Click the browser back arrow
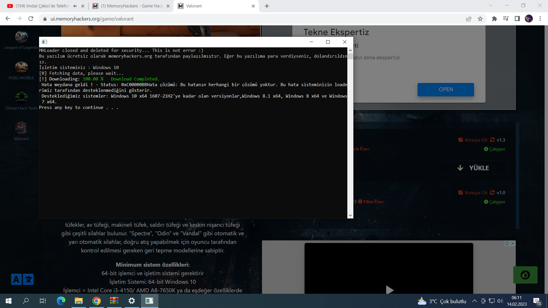 pyautogui.click(x=8, y=19)
